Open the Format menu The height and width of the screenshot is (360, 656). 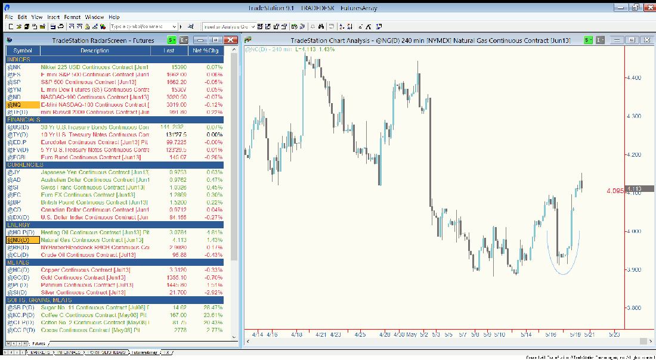(x=72, y=17)
